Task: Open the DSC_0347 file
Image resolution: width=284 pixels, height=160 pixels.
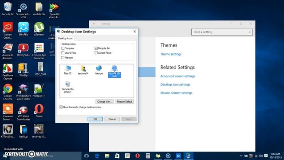Action: point(40,69)
